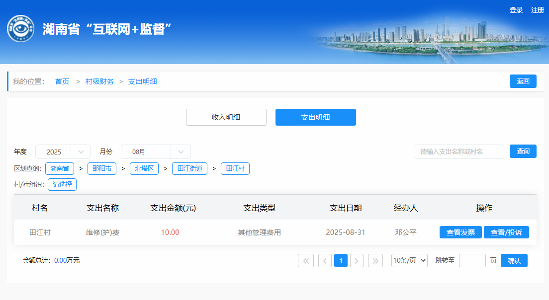The width and height of the screenshot is (549, 300).
Task: Select 邵阳市 in region breadcrumb
Action: (102, 169)
